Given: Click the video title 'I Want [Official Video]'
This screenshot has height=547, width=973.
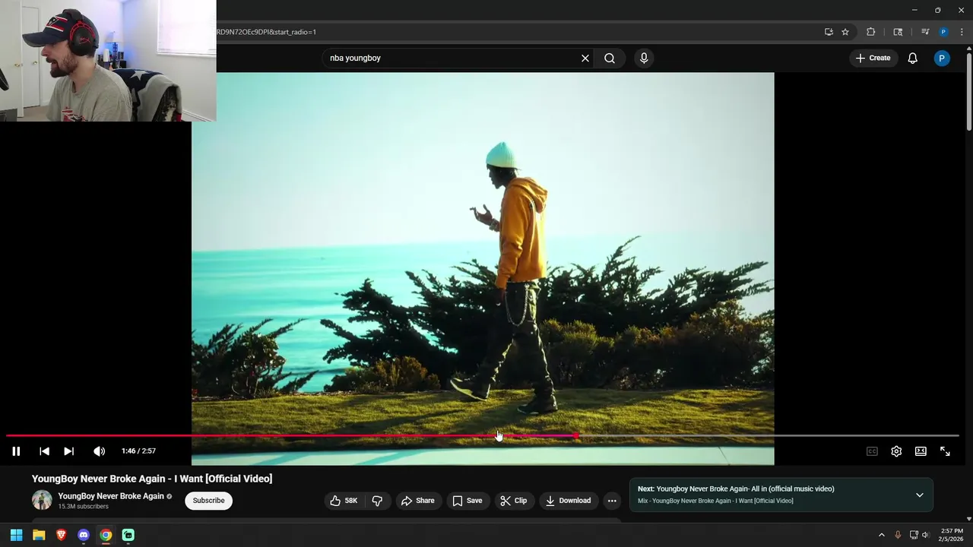Looking at the screenshot, I should point(152,479).
